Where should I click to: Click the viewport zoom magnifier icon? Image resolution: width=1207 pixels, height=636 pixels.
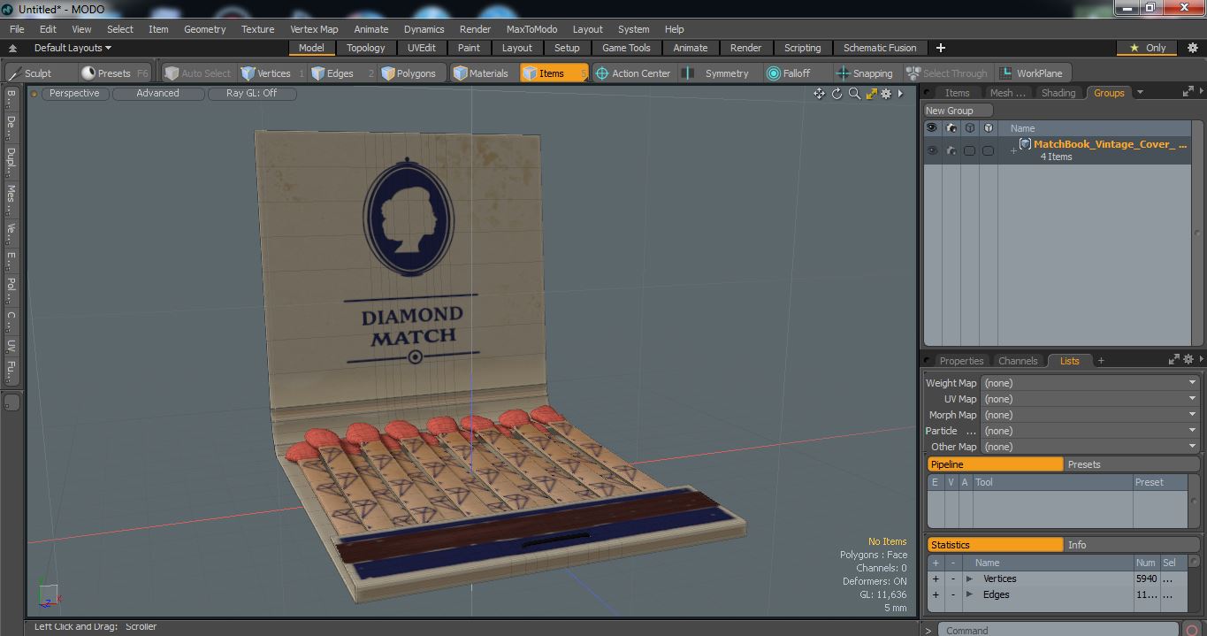854,94
